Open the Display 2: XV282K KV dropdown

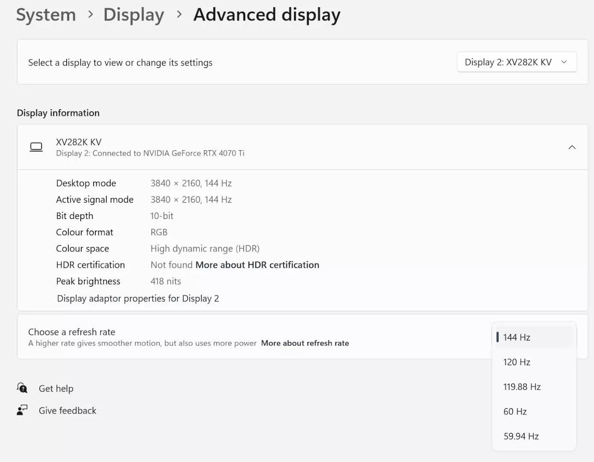click(x=516, y=62)
